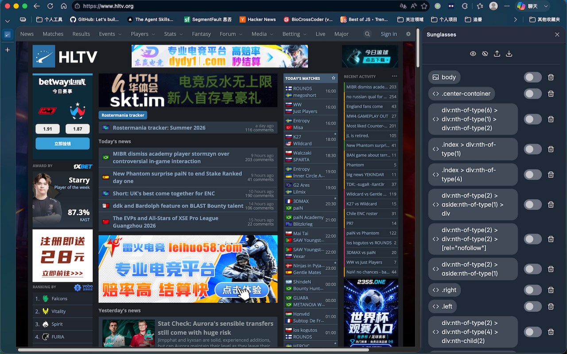The width and height of the screenshot is (567, 354).
Task: Open the Major nav item
Action: point(342,34)
